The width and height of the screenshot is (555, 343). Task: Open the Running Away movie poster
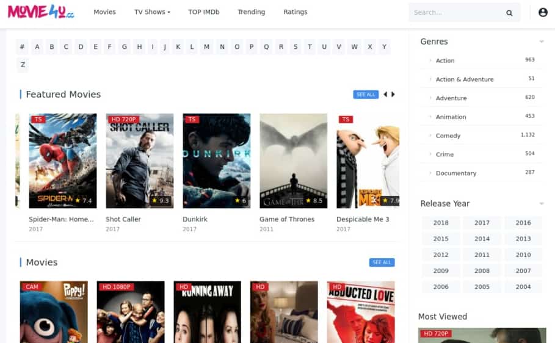(208, 312)
